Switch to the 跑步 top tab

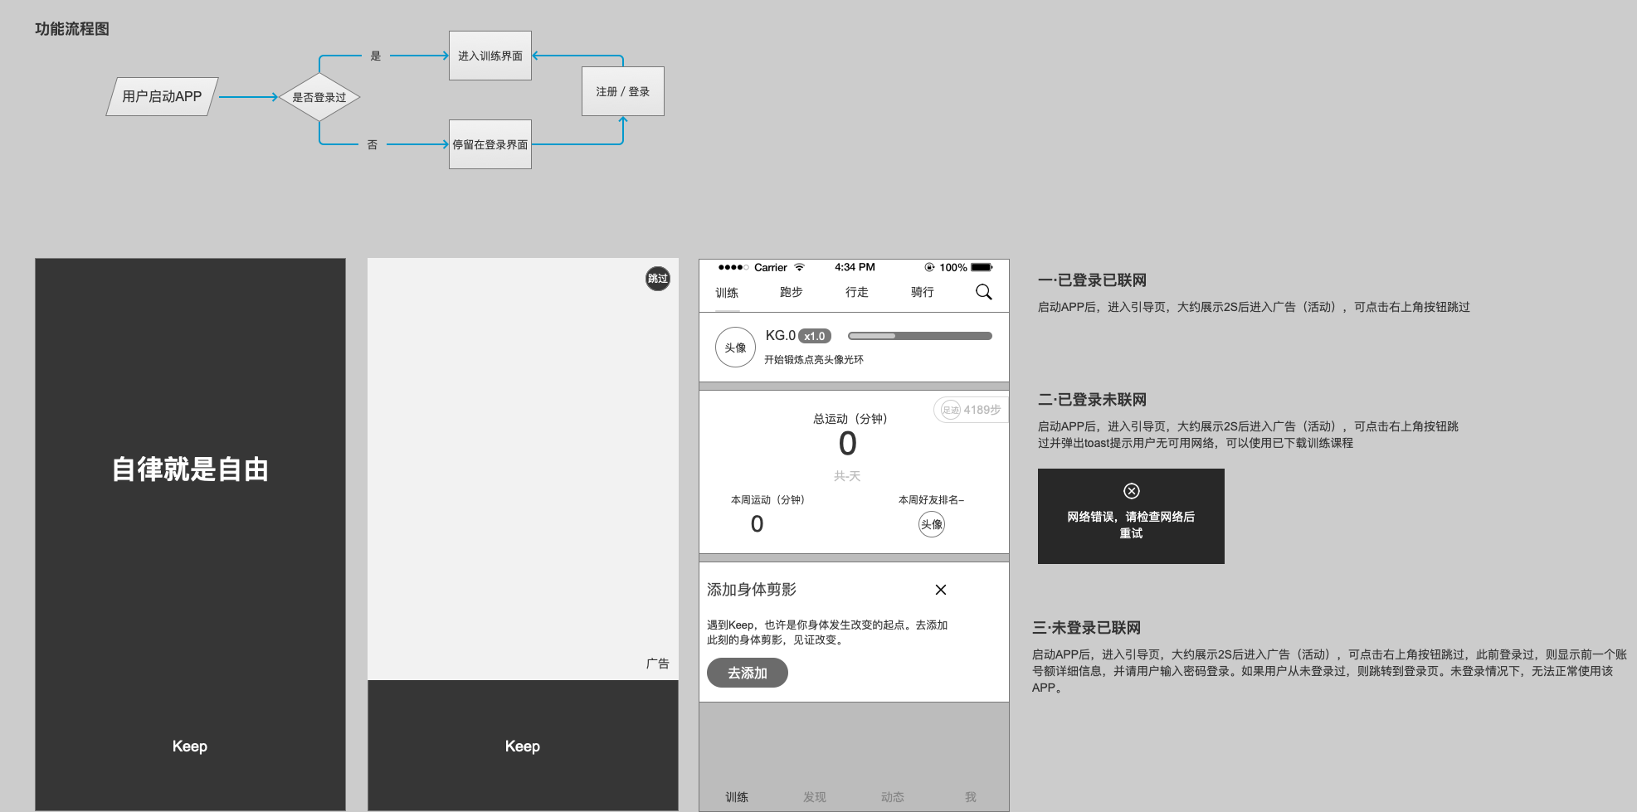point(791,292)
